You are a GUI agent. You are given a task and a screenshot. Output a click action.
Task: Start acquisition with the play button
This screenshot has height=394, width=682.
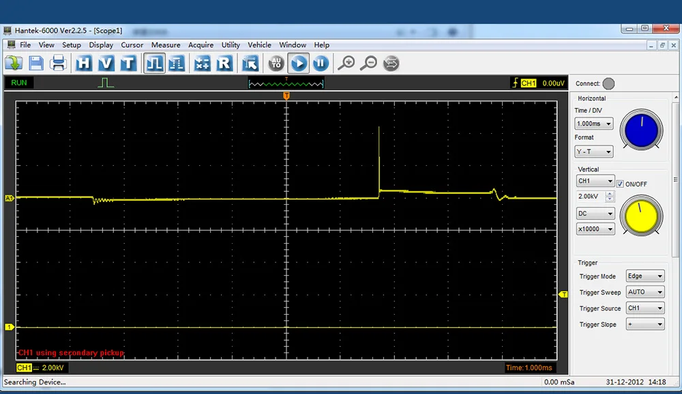pyautogui.click(x=299, y=64)
